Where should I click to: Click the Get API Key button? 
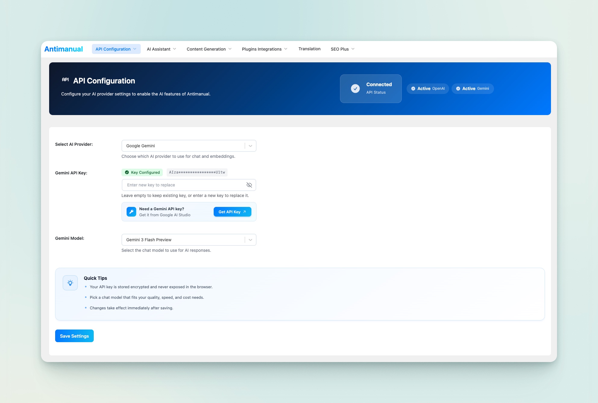pos(232,212)
